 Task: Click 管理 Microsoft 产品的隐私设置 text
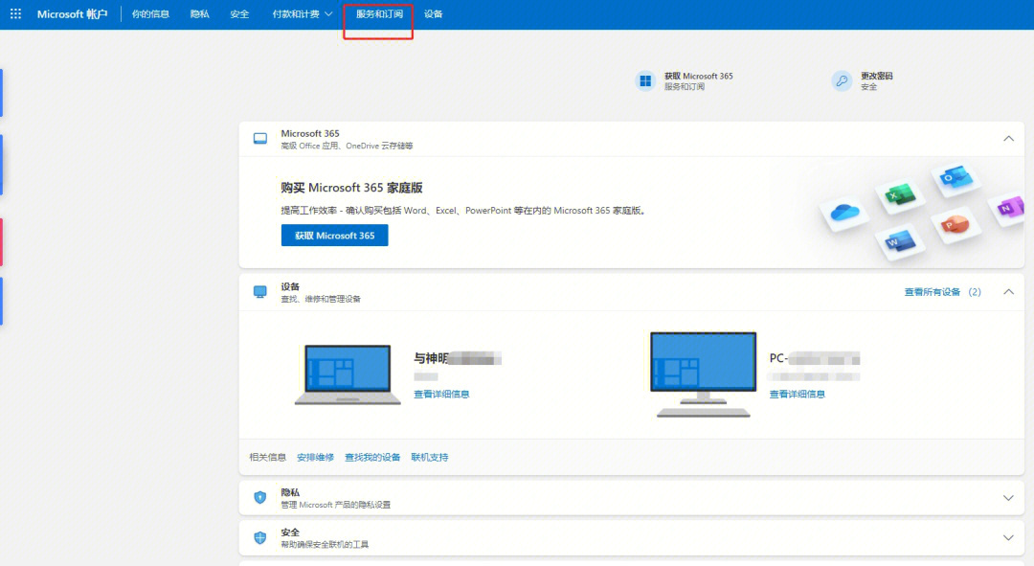pyautogui.click(x=336, y=505)
